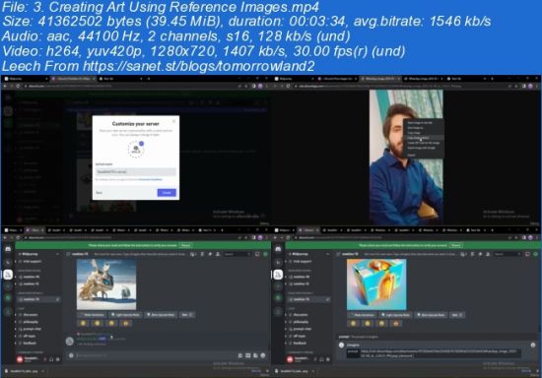Open downloaded file chevron in creature-image frame
Image resolution: width=542 pixels, height=378 pixels.
[x=42, y=371]
